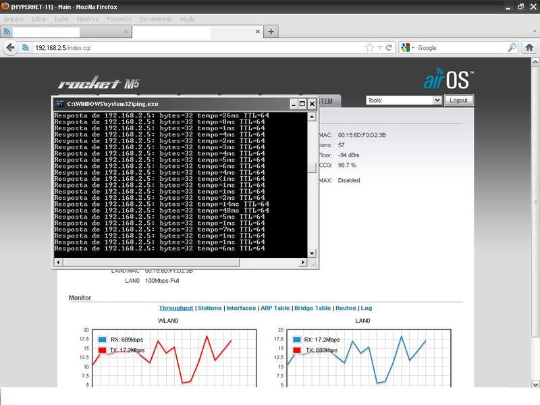Click the browser page scroll down arrow
This screenshot has width=540, height=405.
(535, 383)
